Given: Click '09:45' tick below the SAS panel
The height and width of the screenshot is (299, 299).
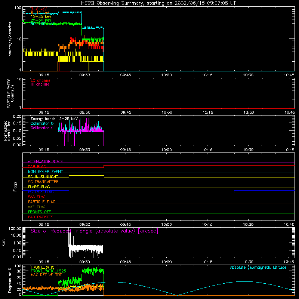Looking at the screenshot, I should point(126,262).
